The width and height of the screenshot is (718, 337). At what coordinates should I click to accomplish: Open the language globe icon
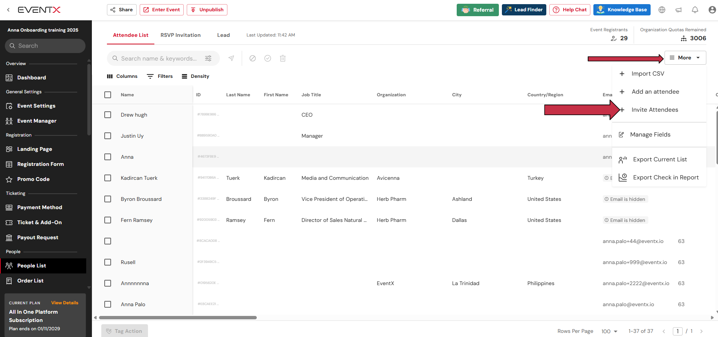662,10
